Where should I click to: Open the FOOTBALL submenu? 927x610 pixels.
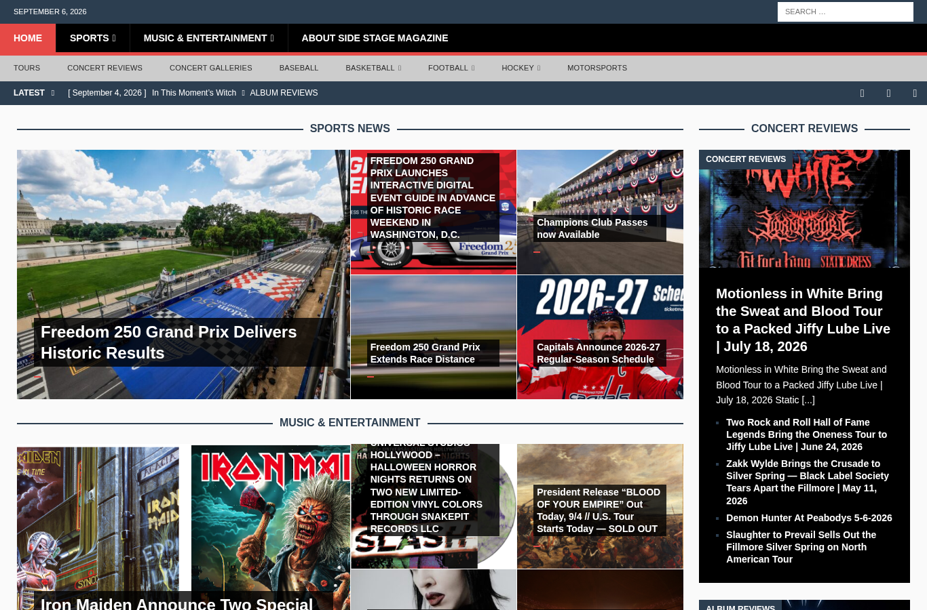pos(473,68)
